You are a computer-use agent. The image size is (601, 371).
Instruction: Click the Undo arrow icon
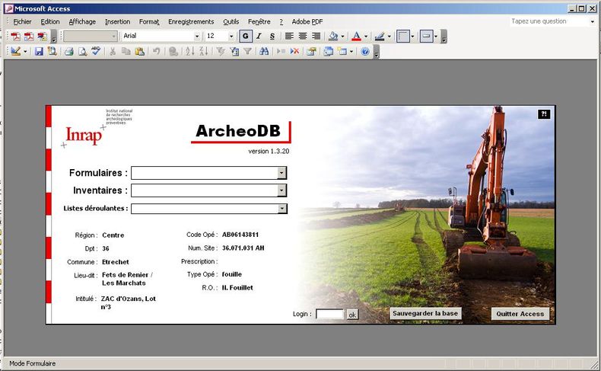click(x=156, y=51)
